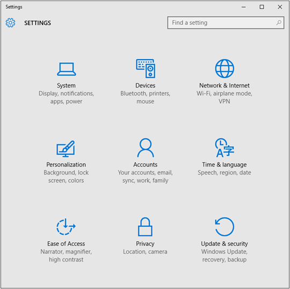Open the Network & Internet globe icon
The height and width of the screenshot is (289, 290).
(x=224, y=68)
